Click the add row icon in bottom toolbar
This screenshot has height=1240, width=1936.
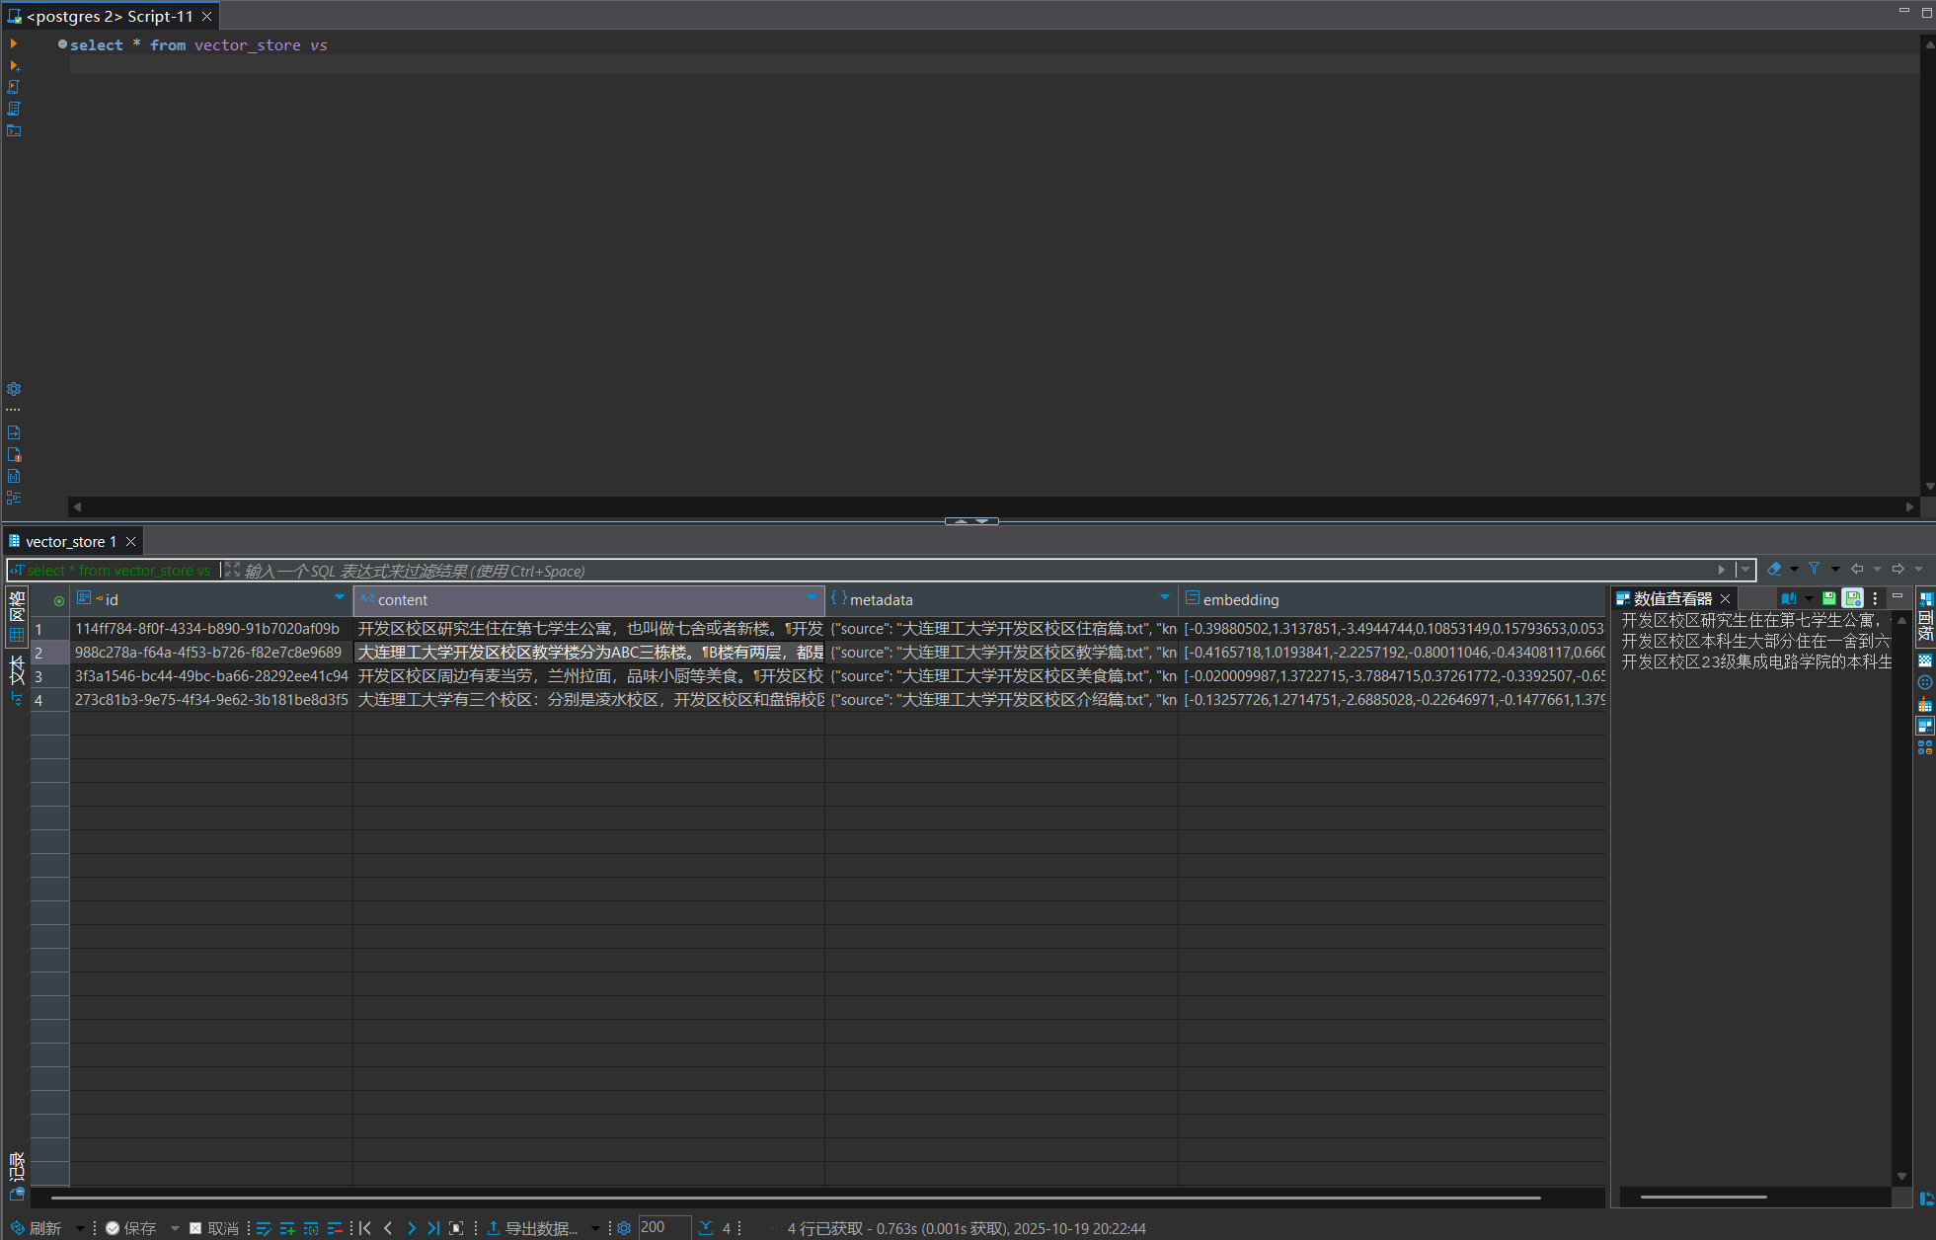(x=287, y=1228)
